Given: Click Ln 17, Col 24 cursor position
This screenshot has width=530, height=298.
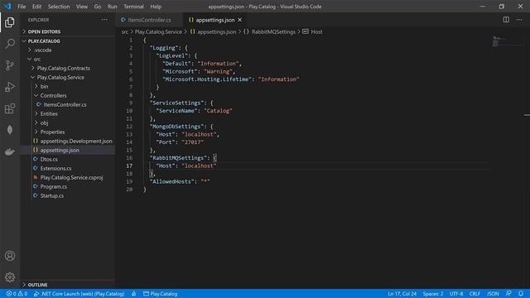Looking at the screenshot, I should [402, 294].
